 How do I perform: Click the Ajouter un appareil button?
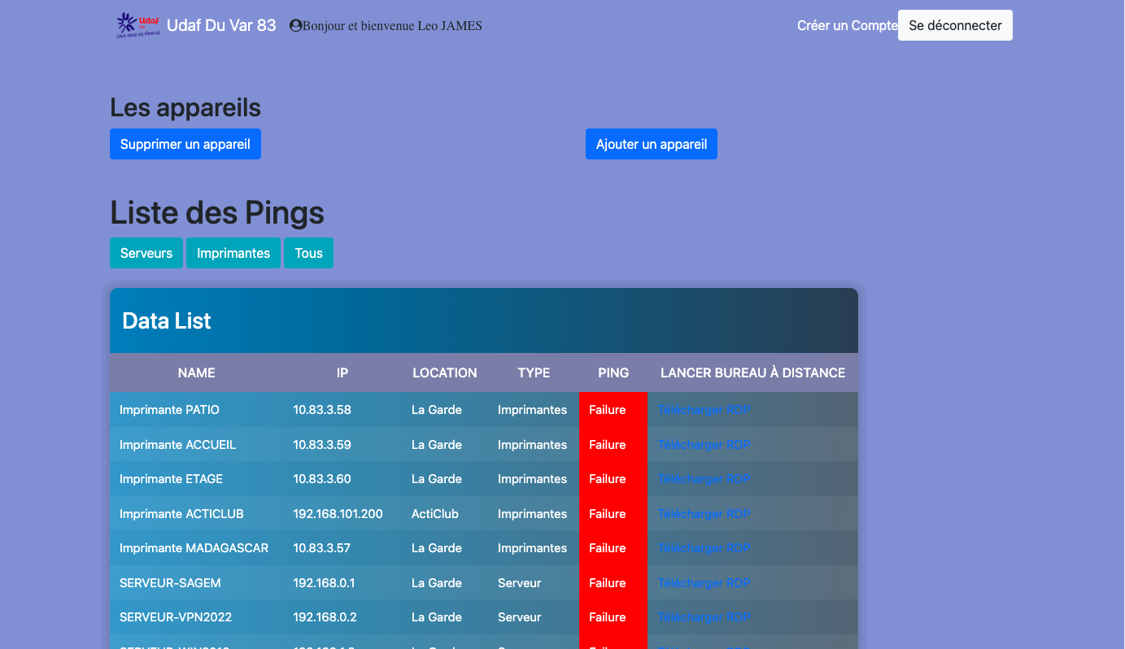coord(651,144)
